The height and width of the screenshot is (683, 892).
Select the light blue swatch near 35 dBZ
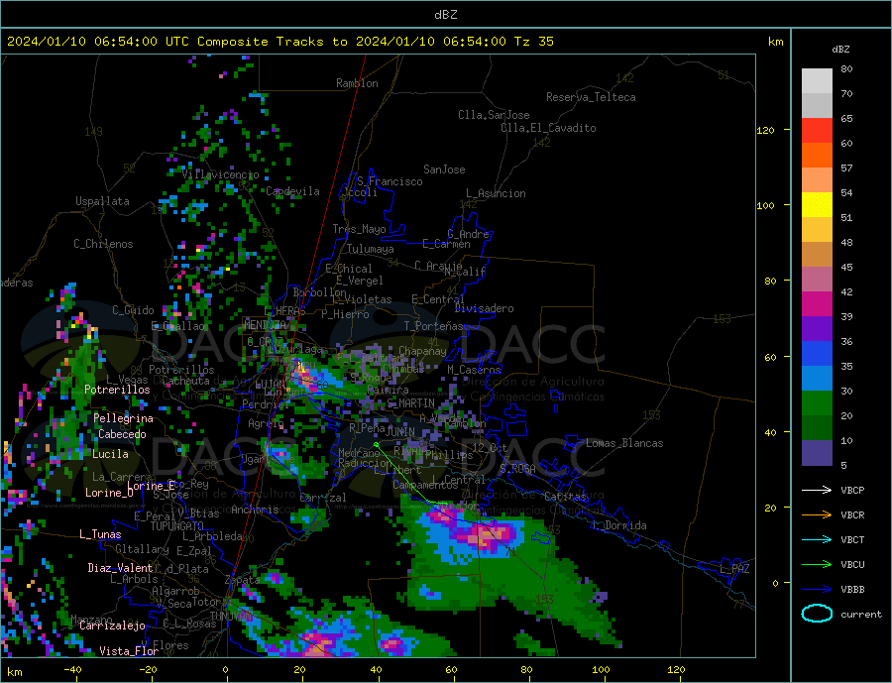[x=817, y=378]
